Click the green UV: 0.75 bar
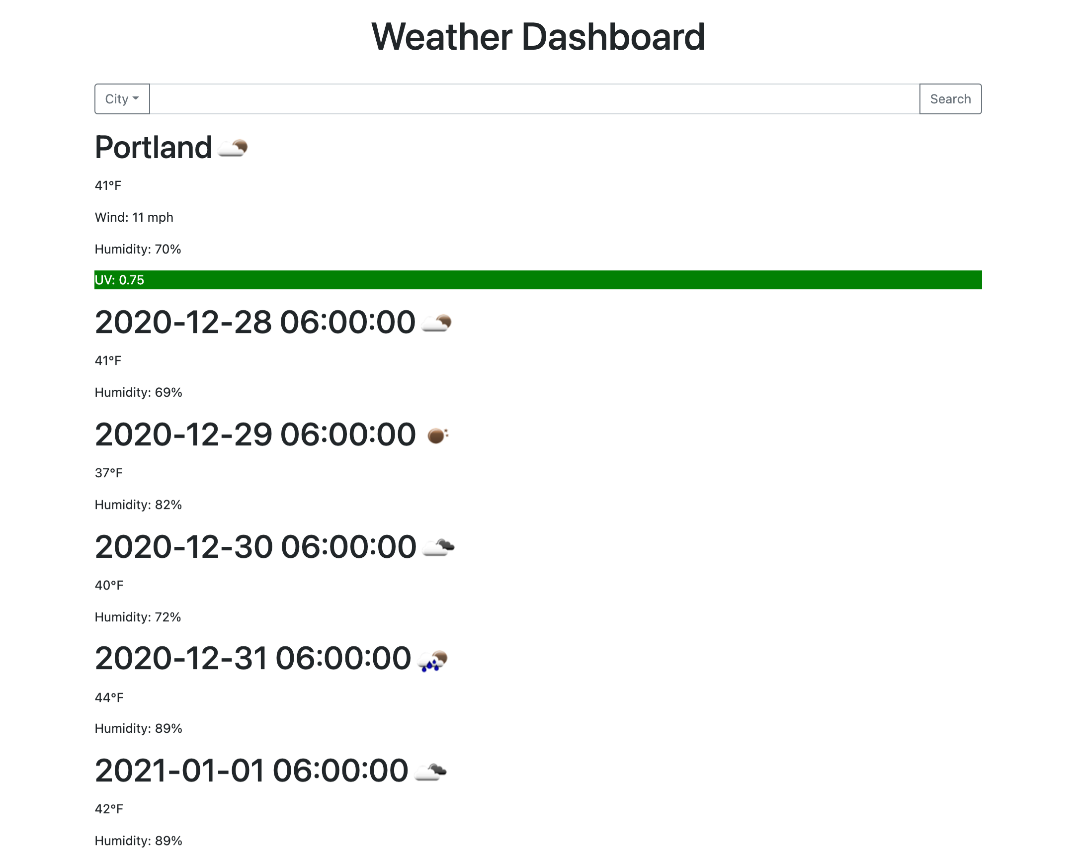Screen dimensions: 1077x863 click(538, 280)
